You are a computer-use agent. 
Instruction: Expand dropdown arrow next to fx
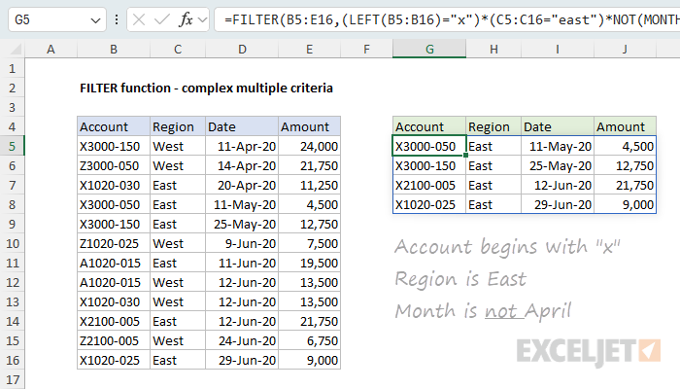202,20
